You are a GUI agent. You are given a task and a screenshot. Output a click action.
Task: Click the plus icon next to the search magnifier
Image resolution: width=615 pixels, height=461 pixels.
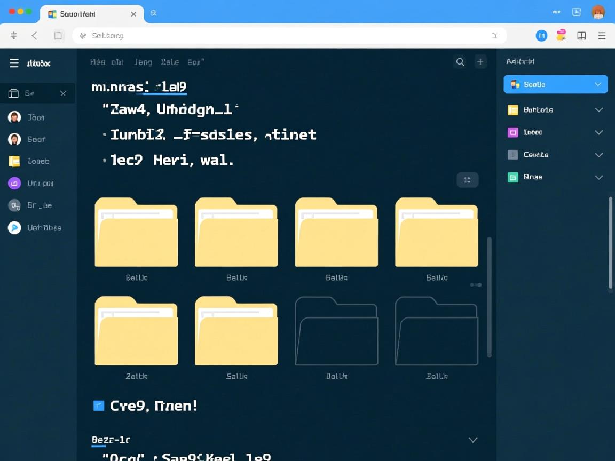coord(480,62)
